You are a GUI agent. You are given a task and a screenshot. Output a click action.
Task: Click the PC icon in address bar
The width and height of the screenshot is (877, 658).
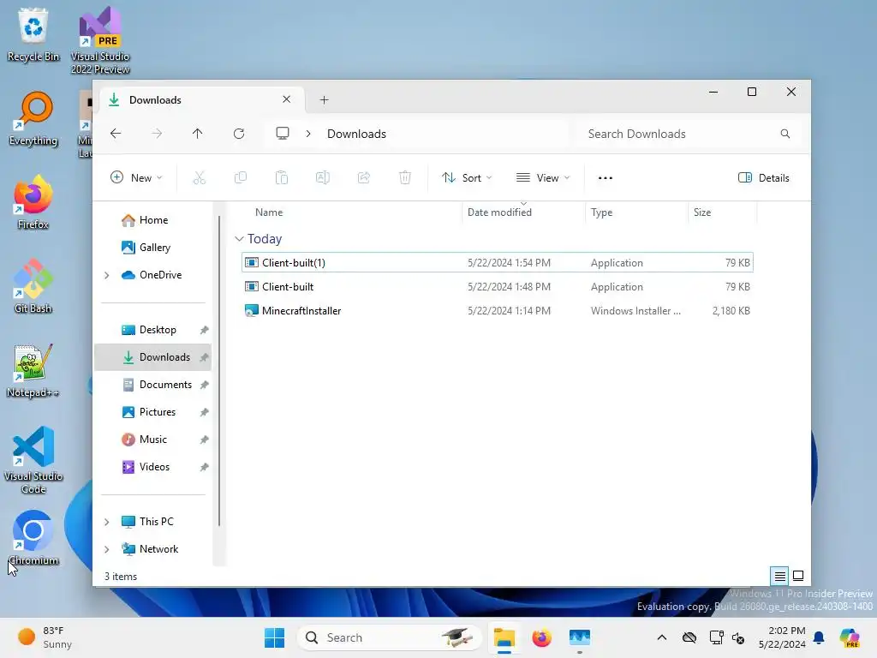[x=283, y=134]
